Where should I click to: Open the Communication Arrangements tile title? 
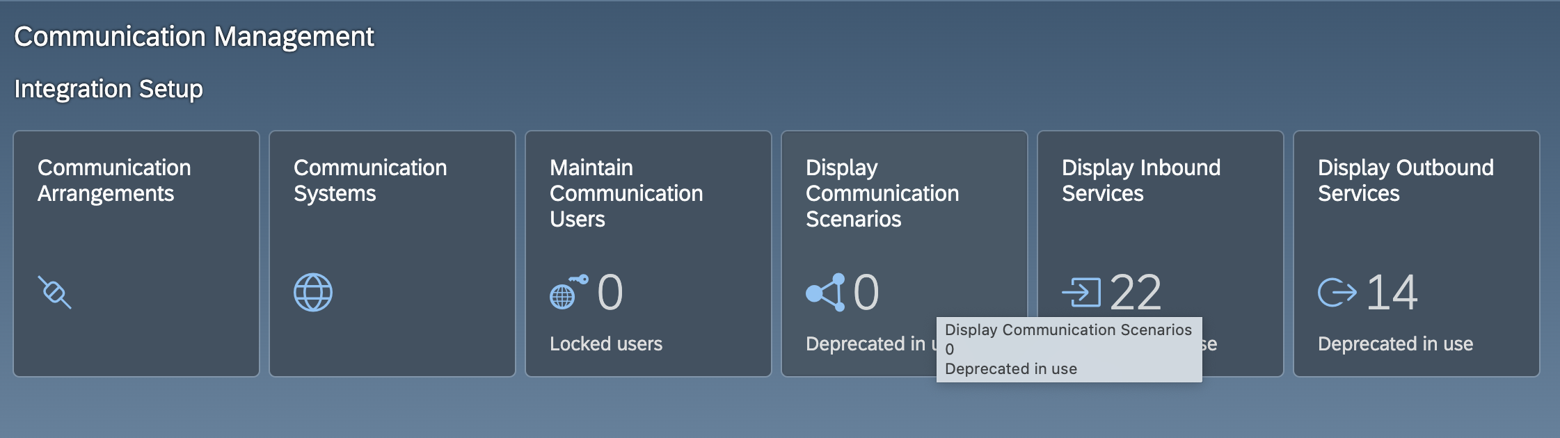click(x=114, y=181)
